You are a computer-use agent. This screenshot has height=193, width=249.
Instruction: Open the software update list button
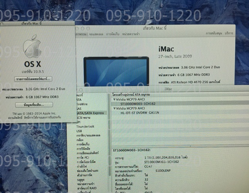[x=33, y=79]
